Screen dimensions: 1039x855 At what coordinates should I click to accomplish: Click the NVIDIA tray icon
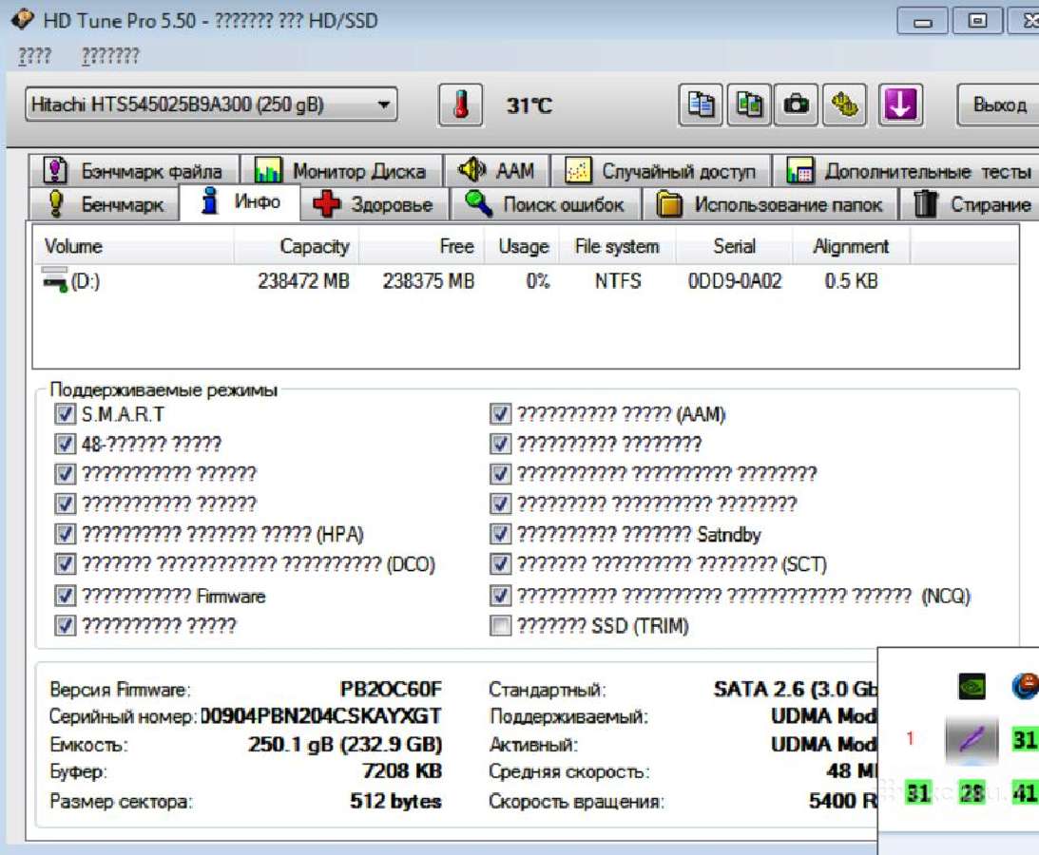pyautogui.click(x=972, y=687)
